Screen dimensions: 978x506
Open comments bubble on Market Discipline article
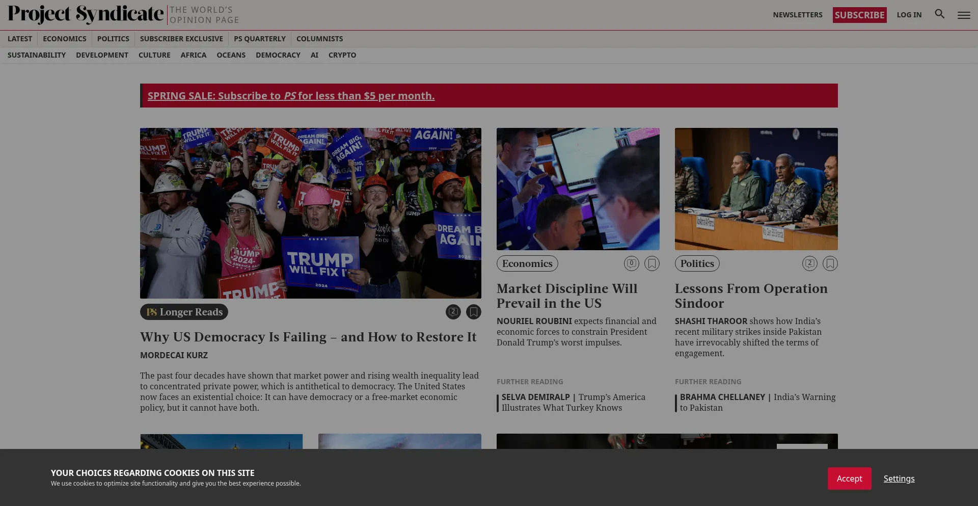632,263
